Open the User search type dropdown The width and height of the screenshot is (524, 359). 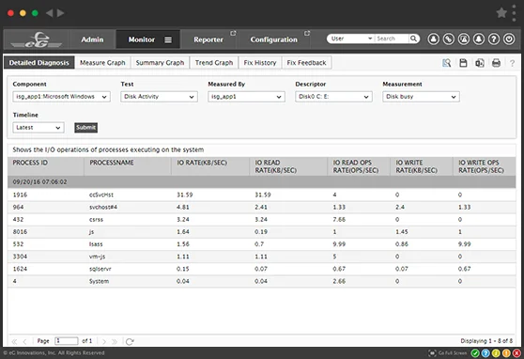point(351,39)
